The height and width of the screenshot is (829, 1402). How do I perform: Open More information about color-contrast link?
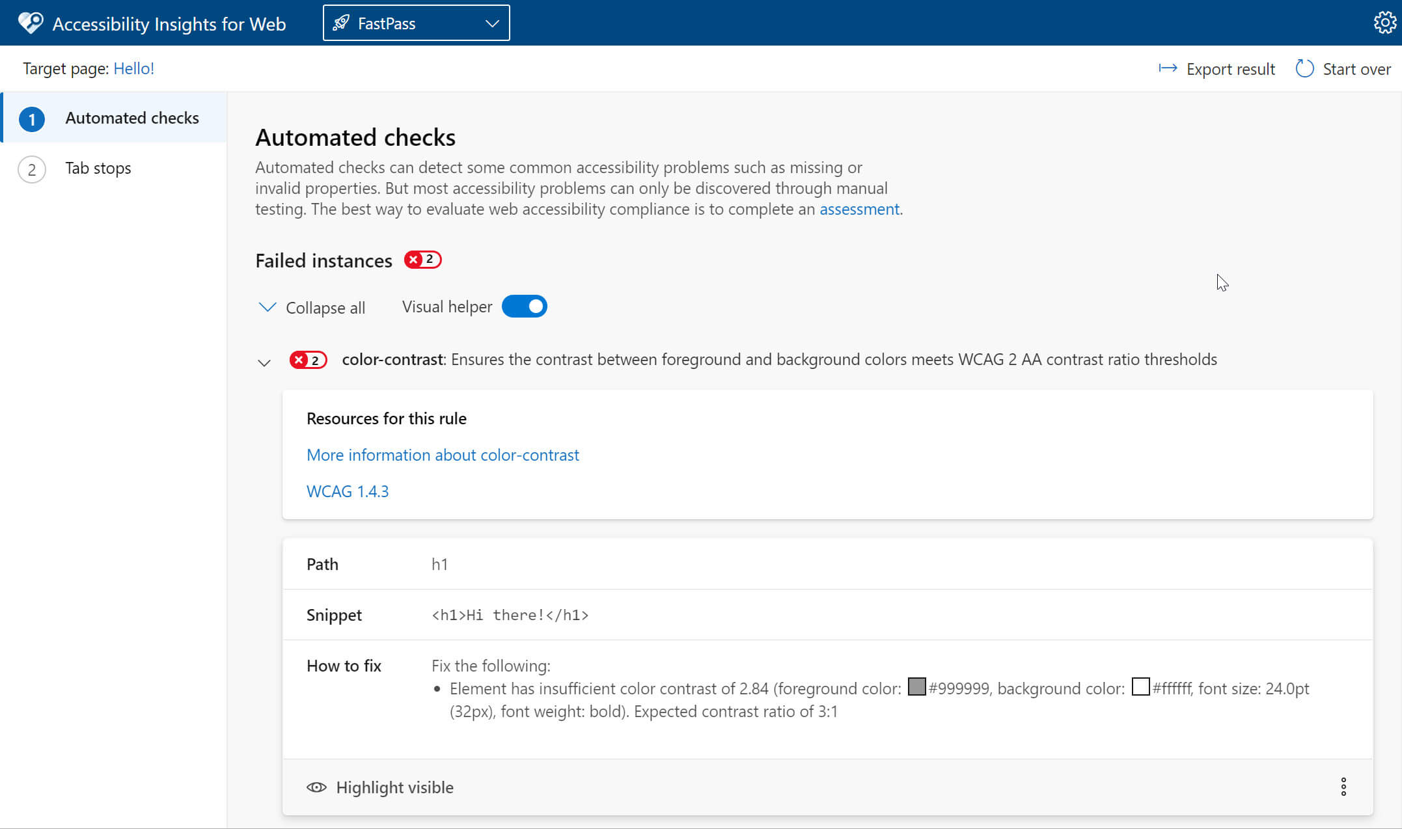[x=442, y=455]
